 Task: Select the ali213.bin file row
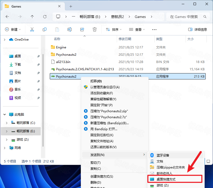point(128,62)
